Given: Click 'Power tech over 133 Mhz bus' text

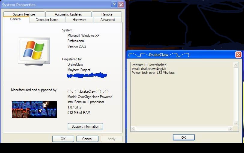Looking at the screenshot, I should [153, 73].
